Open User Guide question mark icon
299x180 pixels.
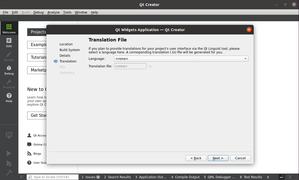[29, 163]
